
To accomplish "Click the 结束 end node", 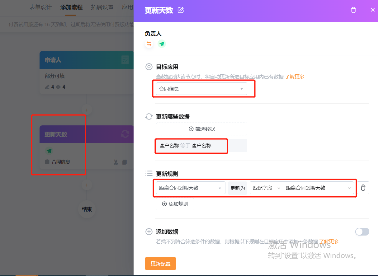I will coord(87,209).
